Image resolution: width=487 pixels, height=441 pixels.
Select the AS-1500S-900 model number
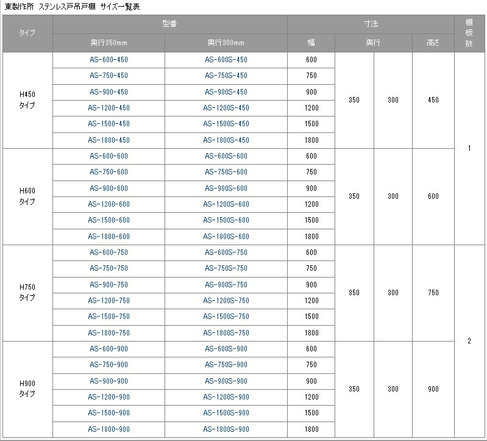(x=226, y=414)
